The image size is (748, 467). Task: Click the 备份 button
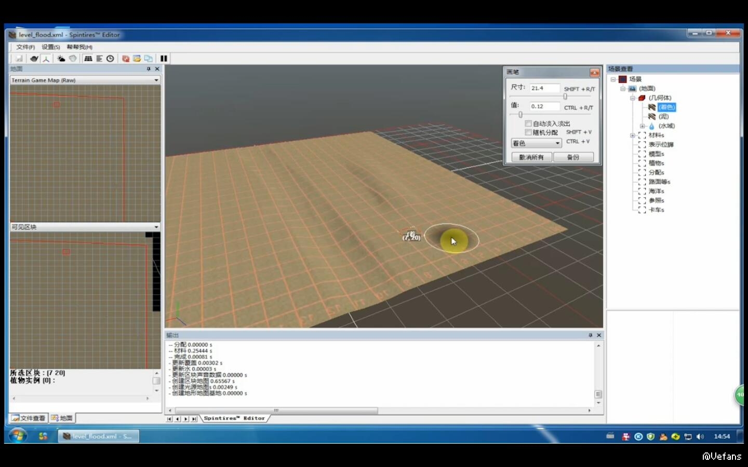(573, 157)
